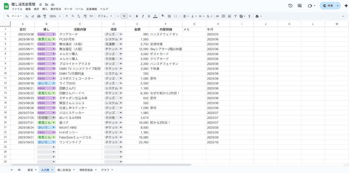Check the cloud save status icon
Image resolution: width=349 pixels, height=173 pixels.
[52, 4]
